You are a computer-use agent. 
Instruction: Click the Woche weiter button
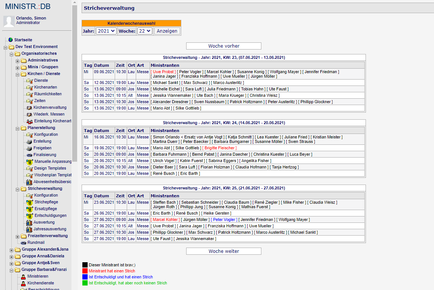click(224, 251)
